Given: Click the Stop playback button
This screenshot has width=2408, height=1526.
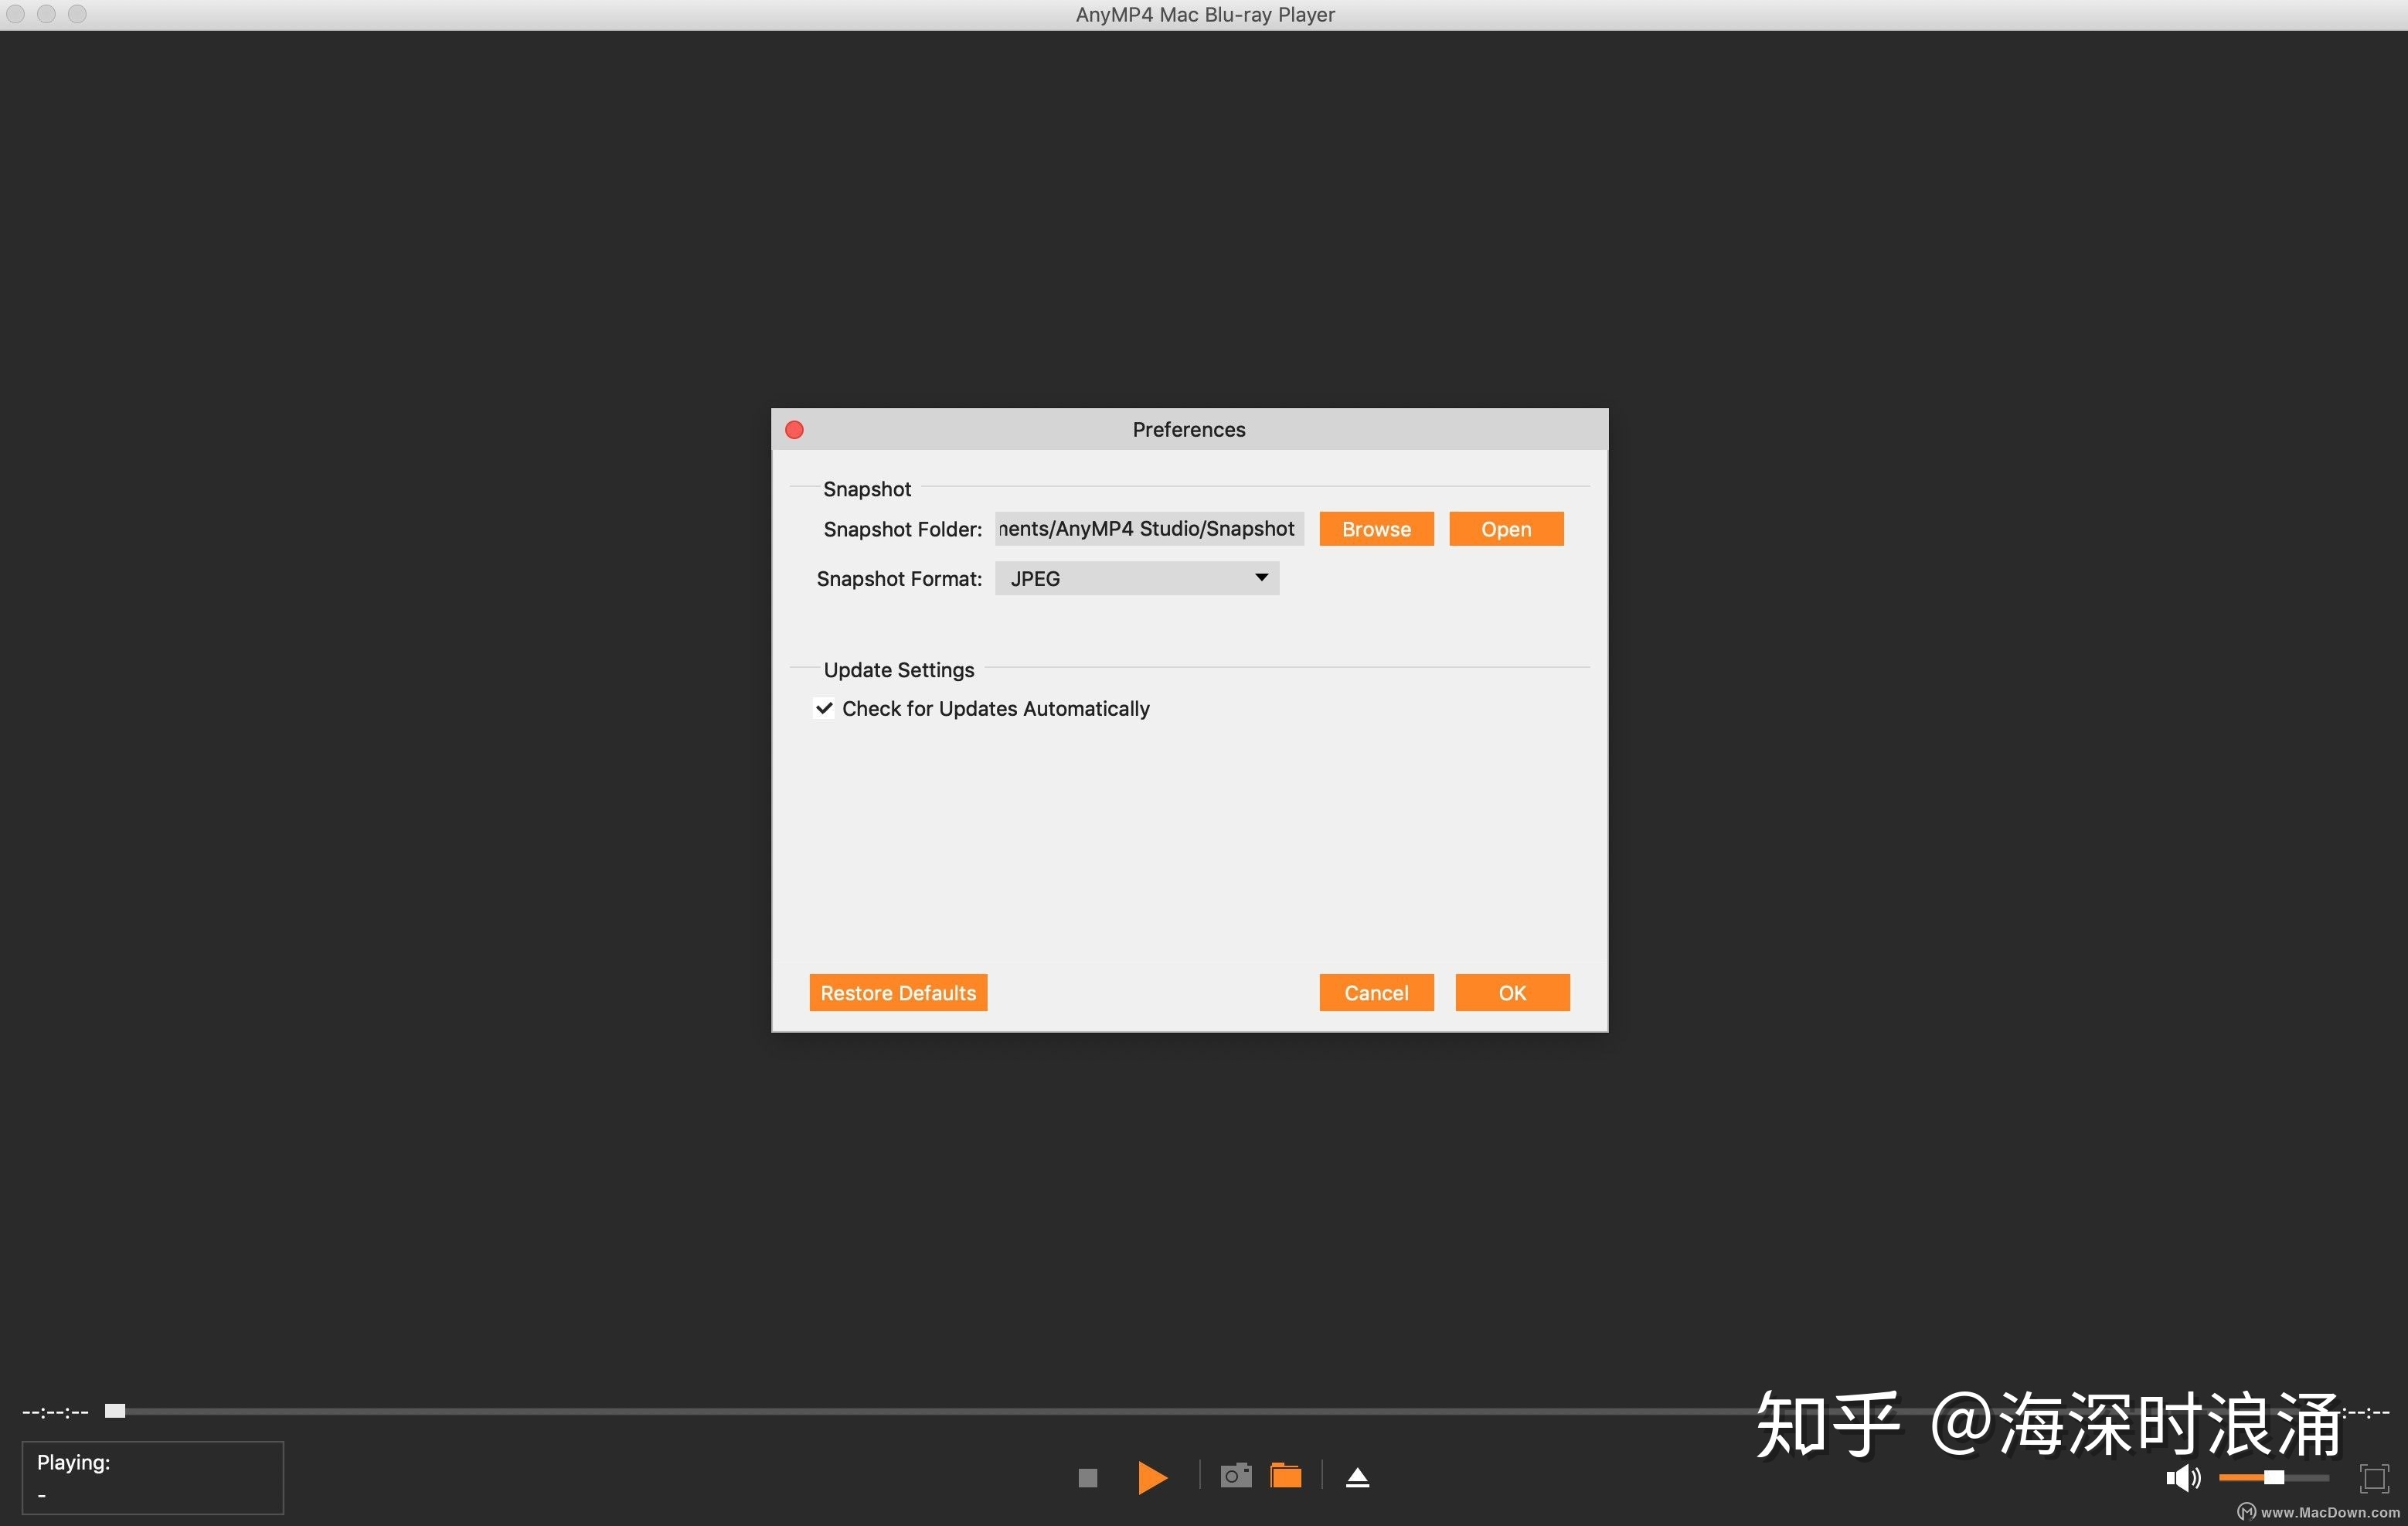Looking at the screenshot, I should [1088, 1478].
